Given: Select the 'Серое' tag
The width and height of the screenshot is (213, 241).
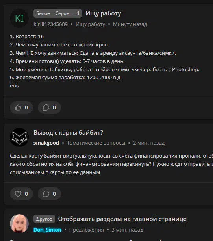Looking at the screenshot, I should point(62,13).
